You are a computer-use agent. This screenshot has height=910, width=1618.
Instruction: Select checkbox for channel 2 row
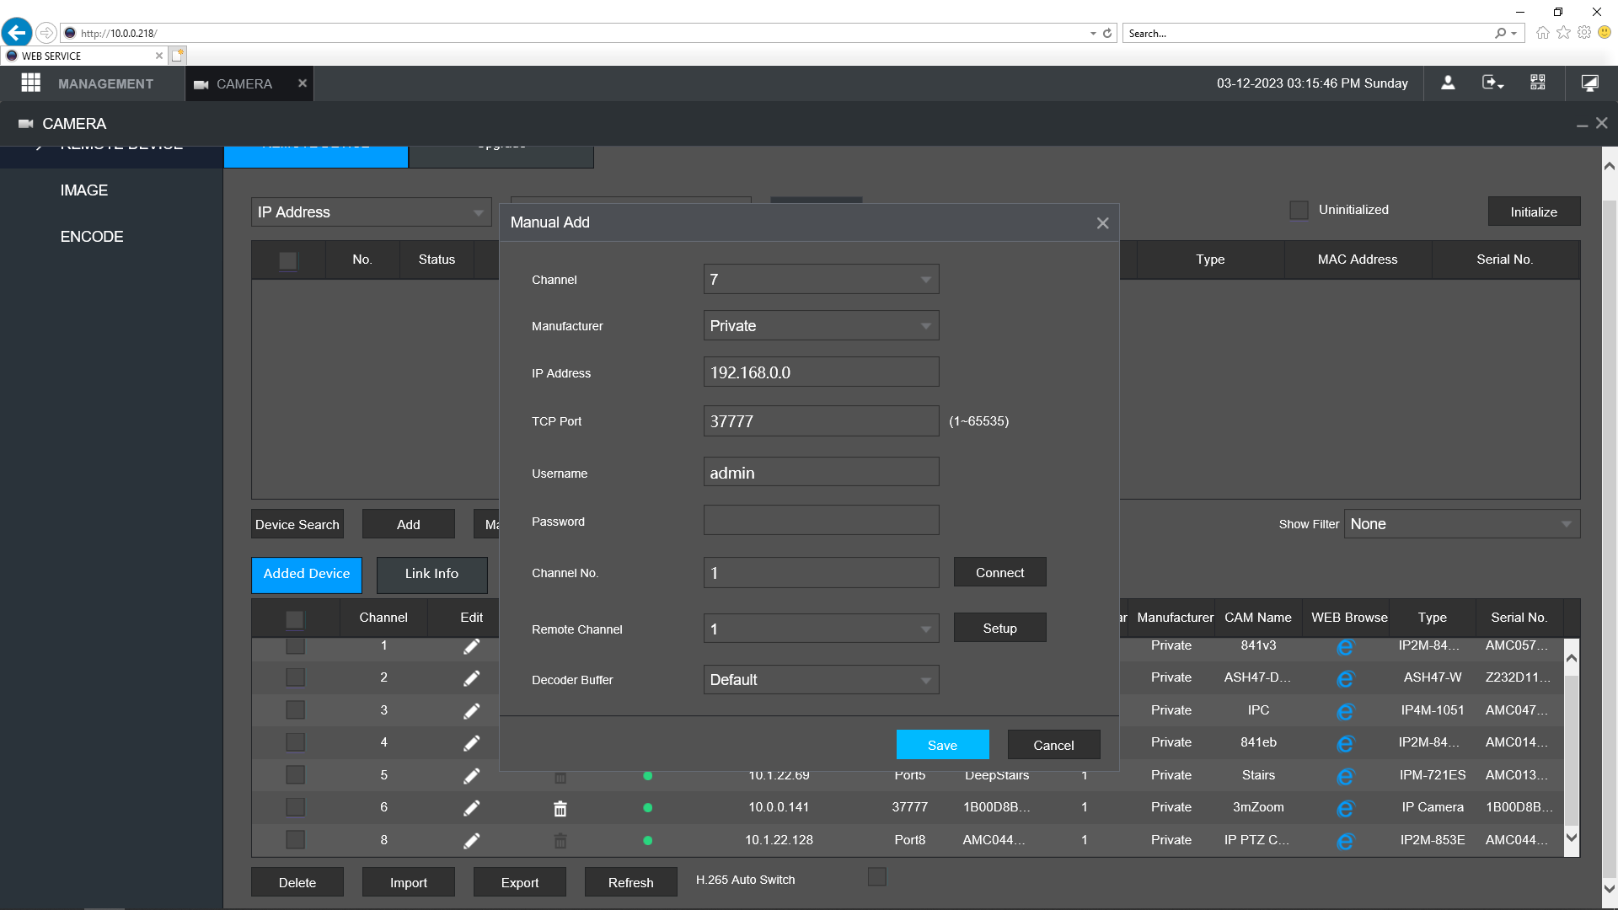tap(295, 677)
